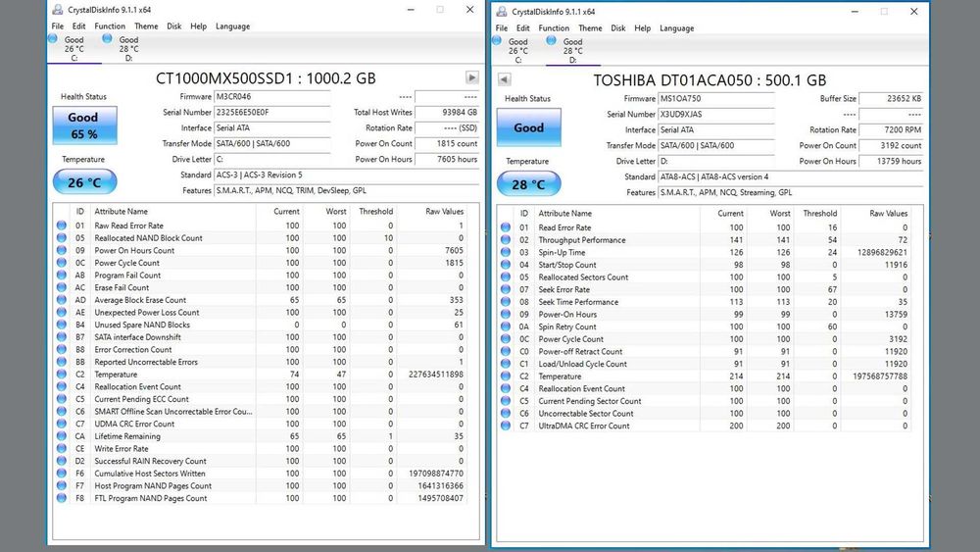The height and width of the screenshot is (552, 980).
Task: Click status icon for UltraDMA CRC Error Count
Action: tap(506, 426)
